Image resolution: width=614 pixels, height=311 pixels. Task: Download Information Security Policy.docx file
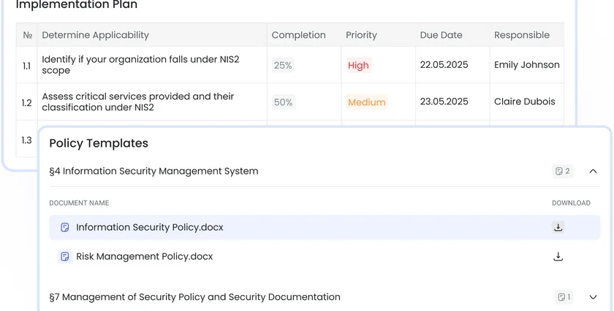[558, 228]
